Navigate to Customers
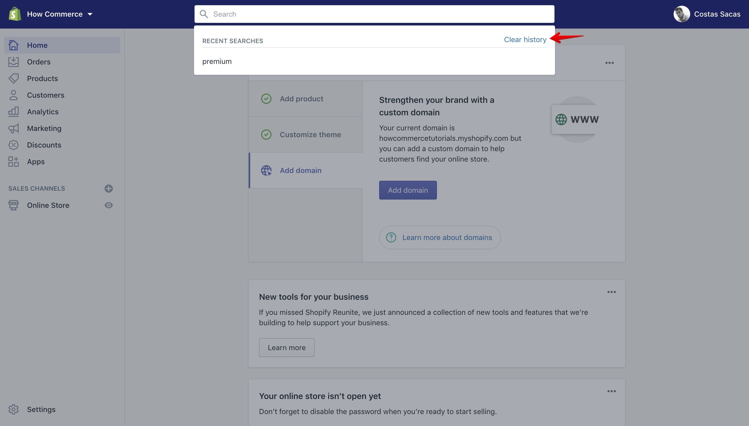 tap(46, 95)
